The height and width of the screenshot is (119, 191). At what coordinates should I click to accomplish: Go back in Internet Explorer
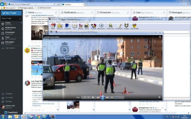click(x=2, y=4)
